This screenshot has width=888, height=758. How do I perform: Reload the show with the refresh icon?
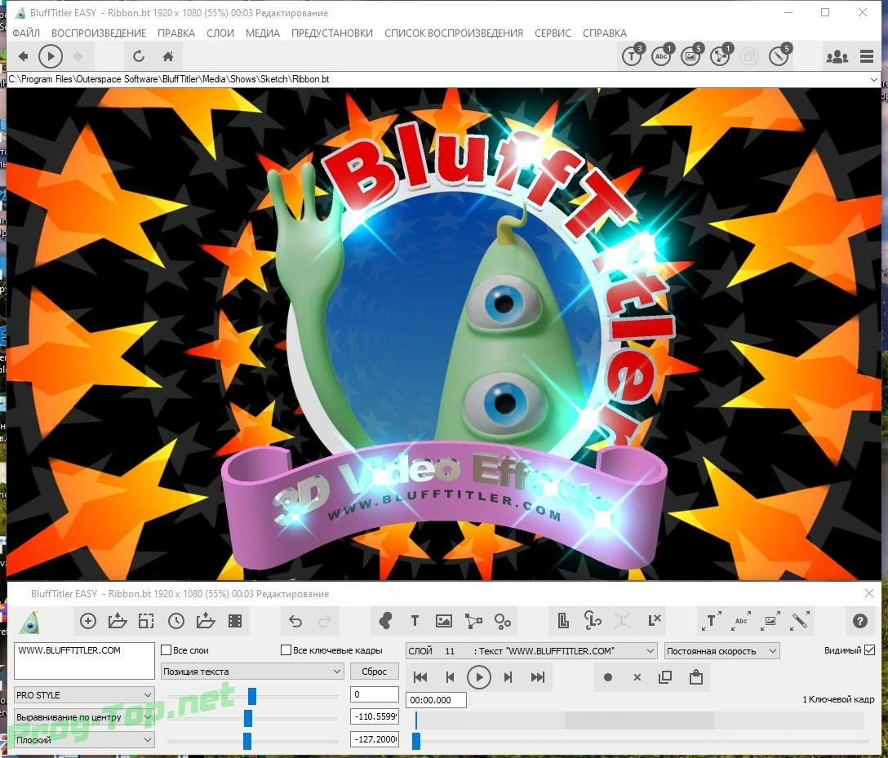[x=138, y=56]
